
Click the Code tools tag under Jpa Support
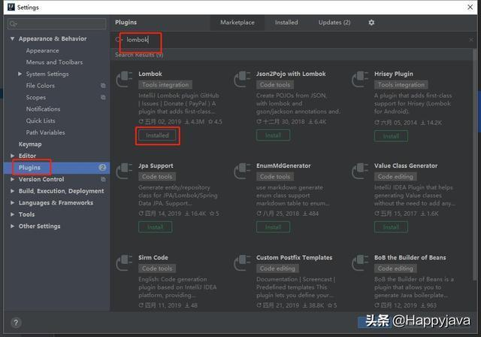(x=157, y=177)
